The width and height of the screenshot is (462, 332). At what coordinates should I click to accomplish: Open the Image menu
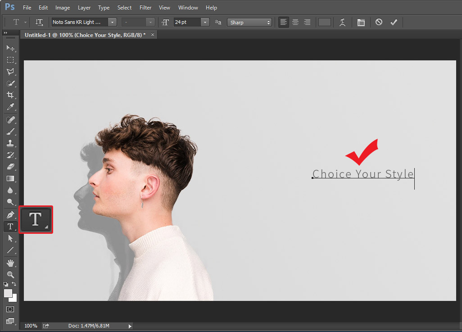point(63,8)
